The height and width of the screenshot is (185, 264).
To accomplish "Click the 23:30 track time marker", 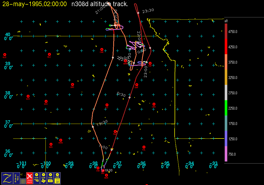I will tap(138, 13).
